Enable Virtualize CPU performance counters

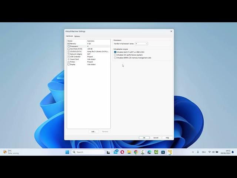tap(115, 55)
